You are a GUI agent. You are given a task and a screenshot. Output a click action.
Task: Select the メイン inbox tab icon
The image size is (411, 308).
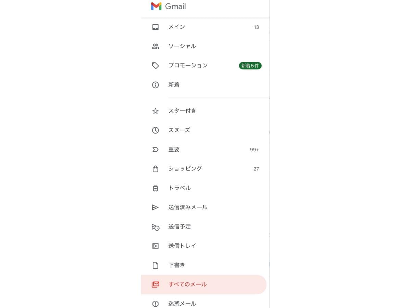pyautogui.click(x=155, y=27)
